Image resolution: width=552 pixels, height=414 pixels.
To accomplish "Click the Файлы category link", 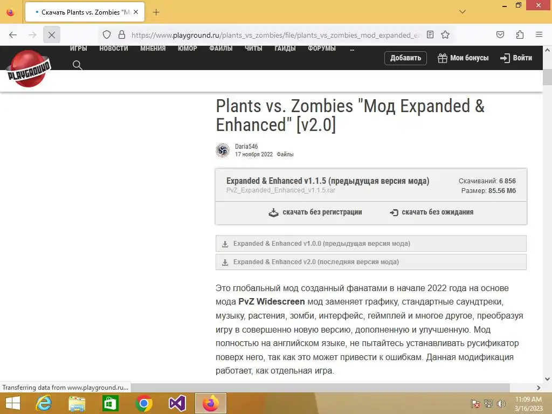I will point(285,154).
